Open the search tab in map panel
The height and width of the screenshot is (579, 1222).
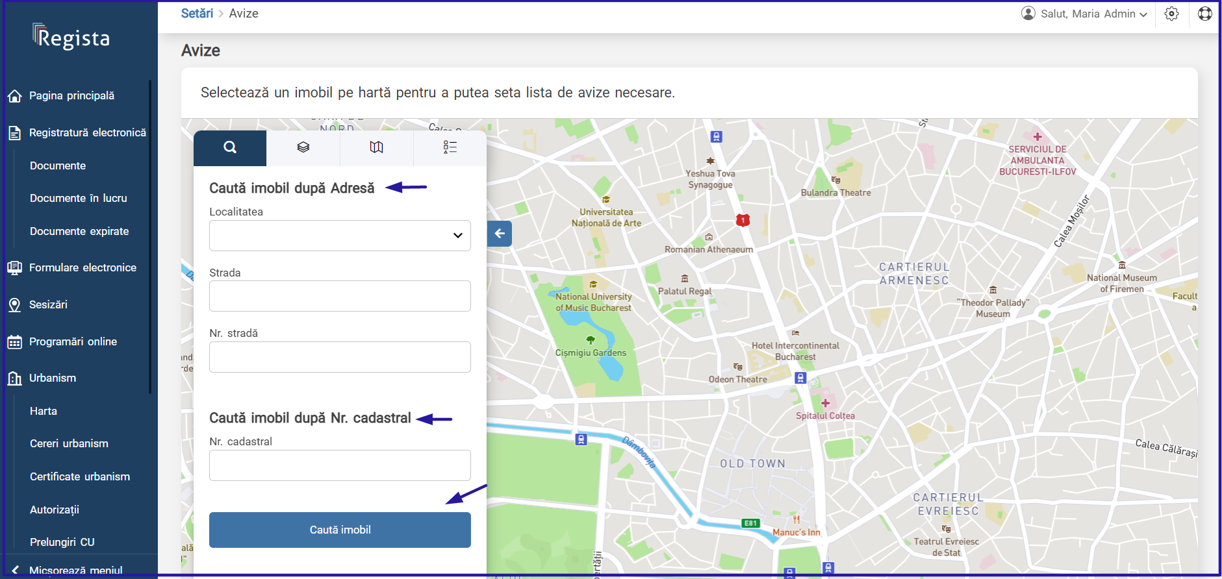click(230, 148)
